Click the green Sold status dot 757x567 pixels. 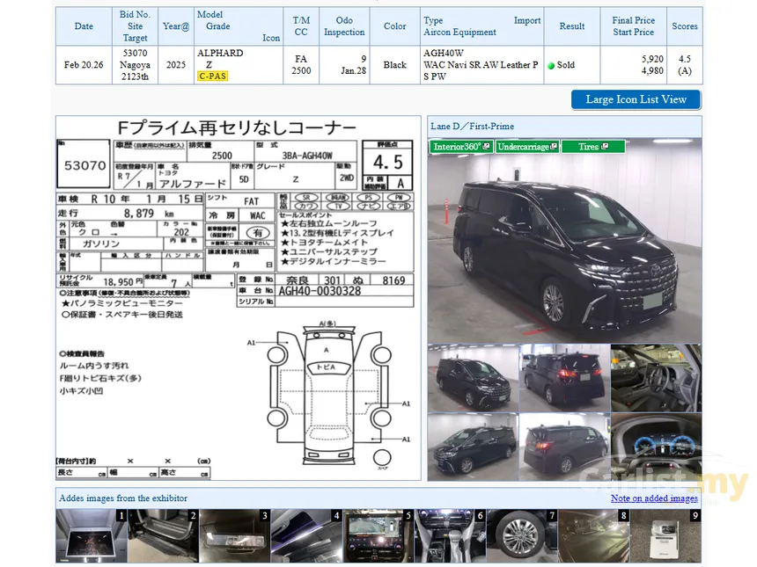551,66
